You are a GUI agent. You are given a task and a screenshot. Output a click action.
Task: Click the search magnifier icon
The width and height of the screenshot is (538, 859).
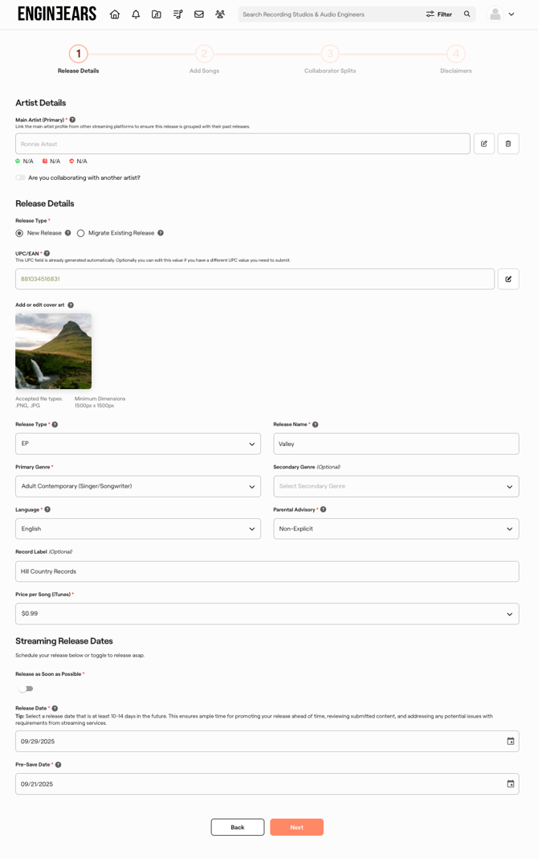[x=467, y=14]
